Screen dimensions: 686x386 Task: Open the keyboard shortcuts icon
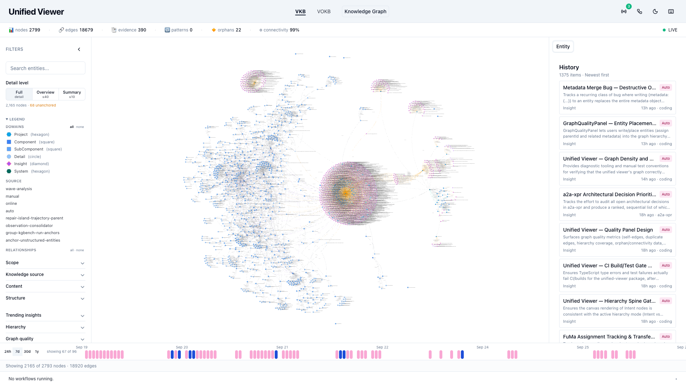pos(671,11)
